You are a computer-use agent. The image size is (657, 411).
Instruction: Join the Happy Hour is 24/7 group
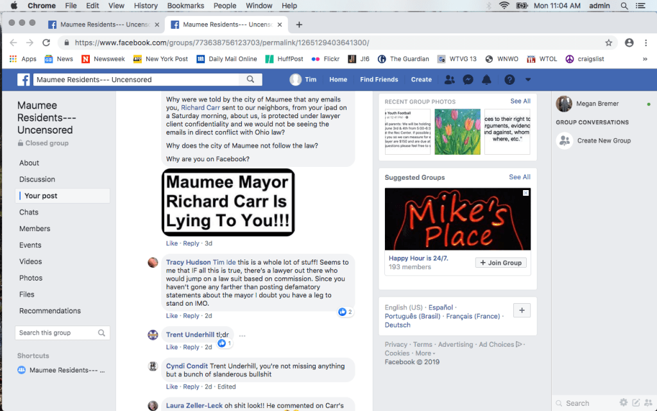coord(500,263)
